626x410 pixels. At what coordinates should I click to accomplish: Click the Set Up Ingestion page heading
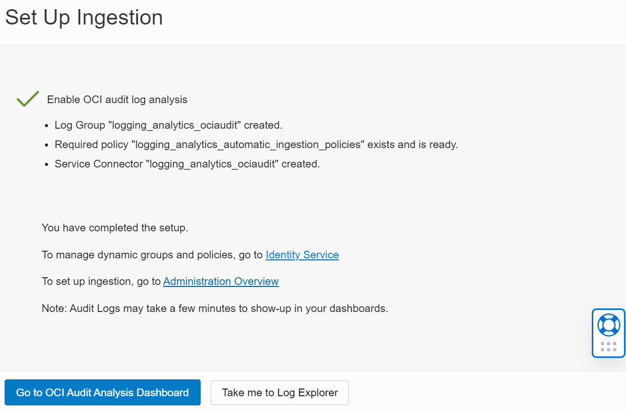84,17
